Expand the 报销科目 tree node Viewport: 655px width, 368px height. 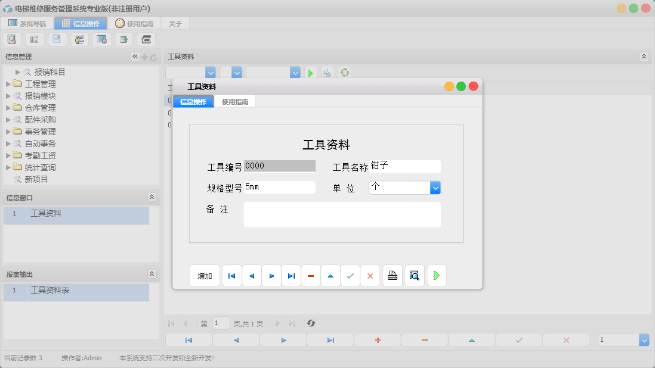16,72
